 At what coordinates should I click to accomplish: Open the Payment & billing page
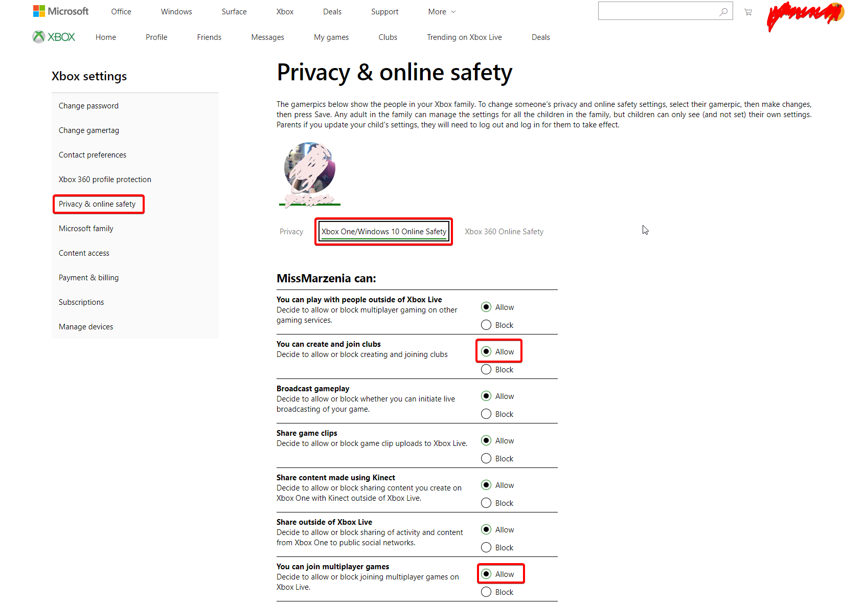tap(88, 278)
